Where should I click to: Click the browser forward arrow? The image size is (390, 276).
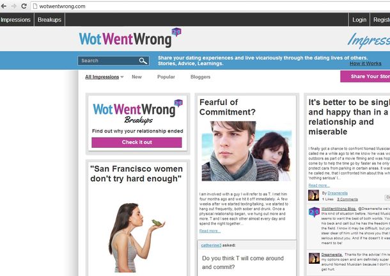(13, 6)
